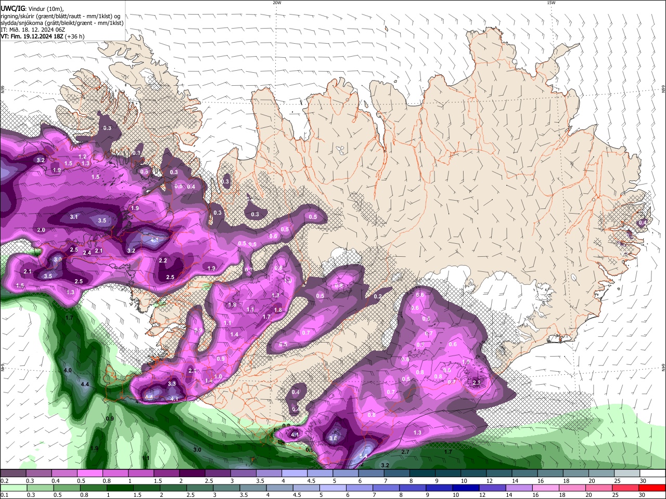The height and width of the screenshot is (499, 666).
Task: Click the "(+36 h)" forecast offset text
Action: (74, 36)
